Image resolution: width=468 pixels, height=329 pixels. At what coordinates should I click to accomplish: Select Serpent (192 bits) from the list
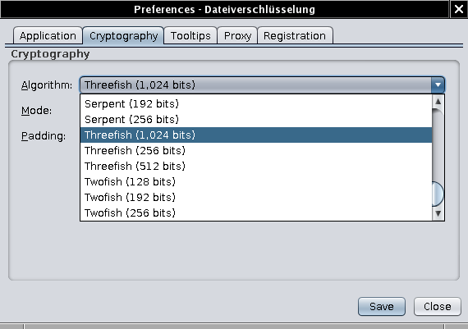coord(256,104)
